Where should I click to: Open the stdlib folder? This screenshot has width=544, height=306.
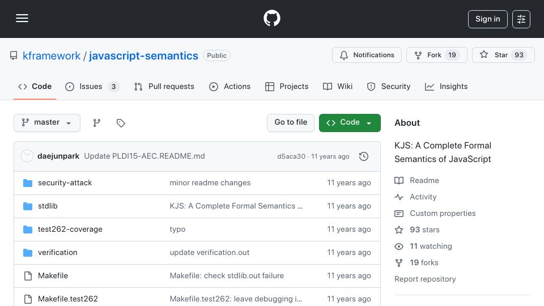pos(48,206)
